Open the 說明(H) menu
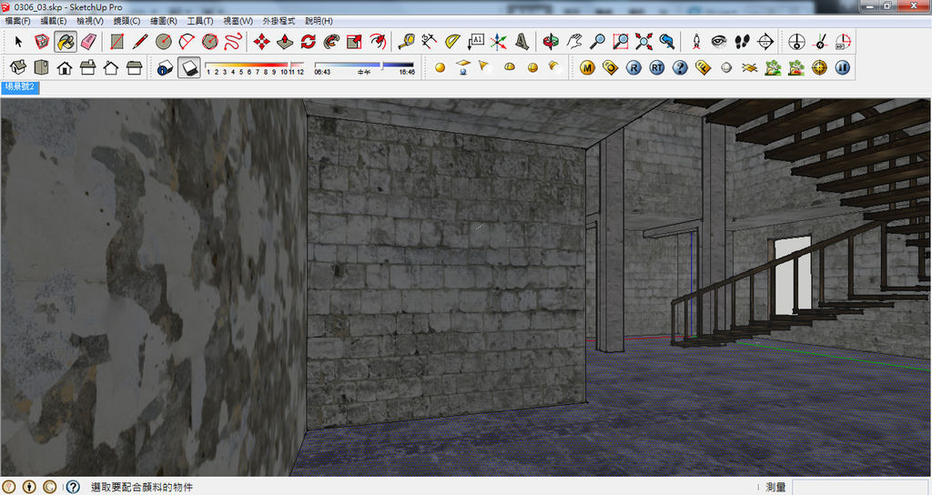This screenshot has width=932, height=495. pyautogui.click(x=319, y=21)
